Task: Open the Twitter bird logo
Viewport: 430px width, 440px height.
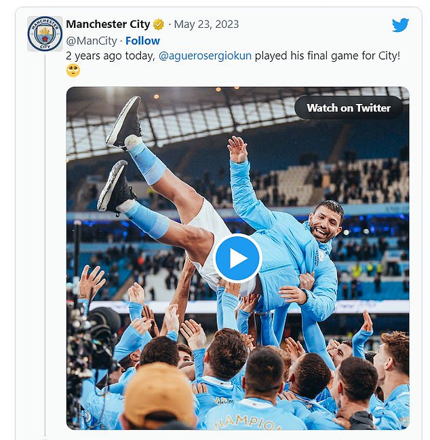Action: click(x=400, y=25)
